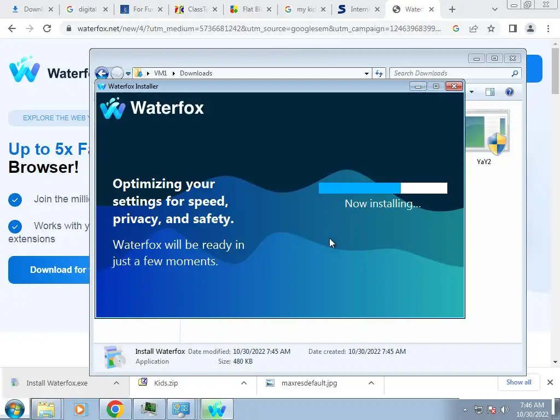
Task: Open Chrome's side panel
Action: [x=512, y=28]
